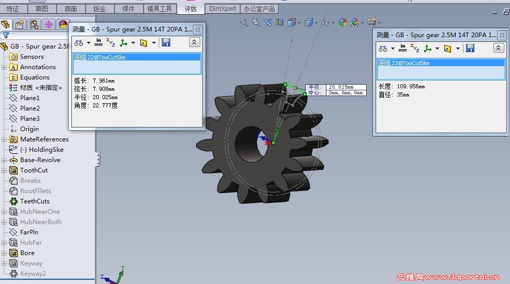Click save icon in left Measure dialog
Image resolution: width=510 pixels, height=284 pixels.
coord(166,42)
